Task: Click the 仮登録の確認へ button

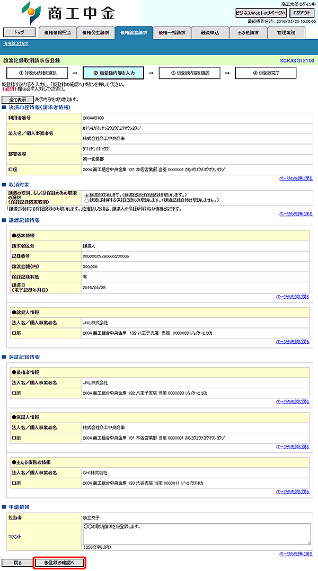Action: click(59, 563)
